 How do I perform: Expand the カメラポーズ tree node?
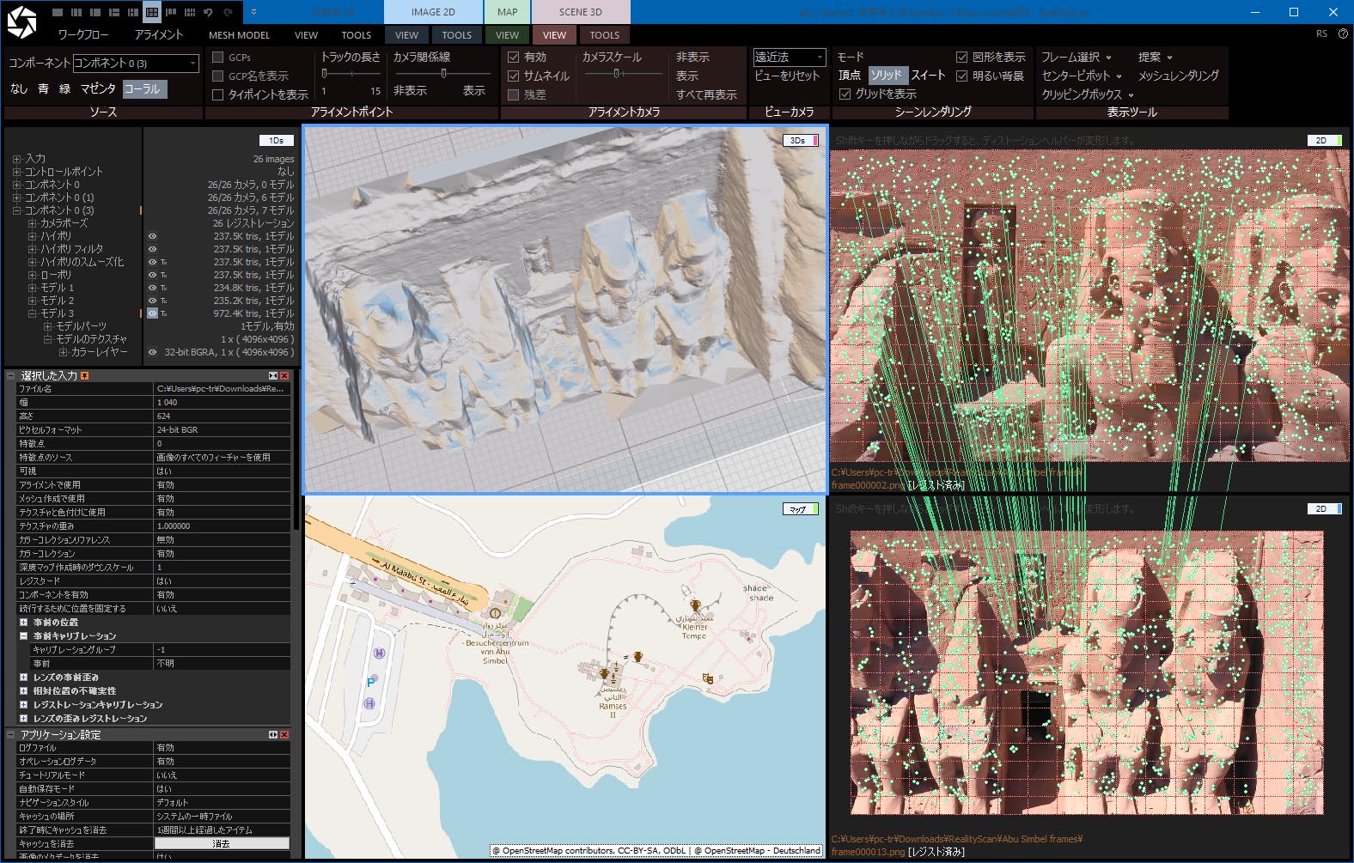tap(33, 223)
